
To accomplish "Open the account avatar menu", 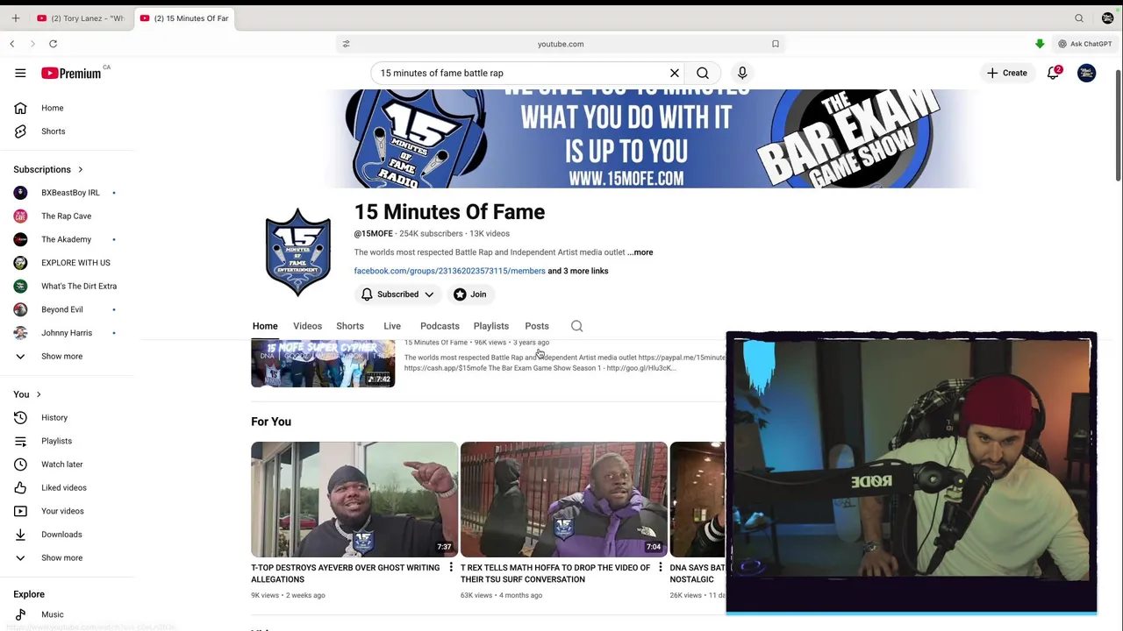I will click(1086, 73).
